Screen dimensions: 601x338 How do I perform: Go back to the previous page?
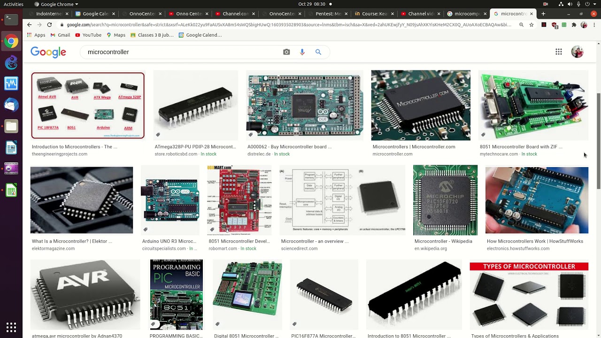click(x=30, y=24)
